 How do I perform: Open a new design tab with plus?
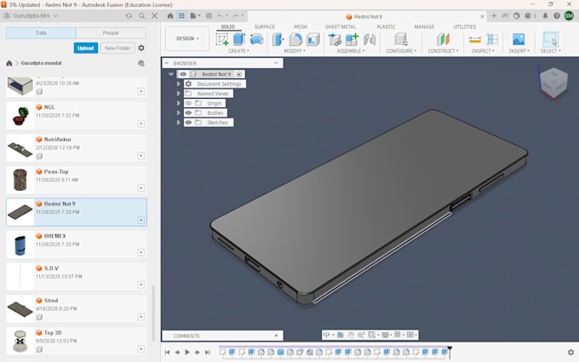click(494, 16)
